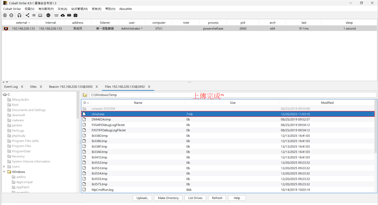Open the 视图(V) menu
The height and width of the screenshot is (205, 378).
click(29, 9)
